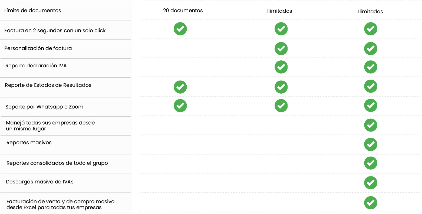
Task: Click middle plan's check for Personalización de factura
Action: pyautogui.click(x=281, y=49)
